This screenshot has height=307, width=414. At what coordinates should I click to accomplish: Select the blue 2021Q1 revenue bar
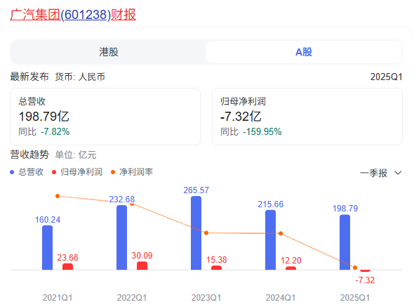point(47,247)
